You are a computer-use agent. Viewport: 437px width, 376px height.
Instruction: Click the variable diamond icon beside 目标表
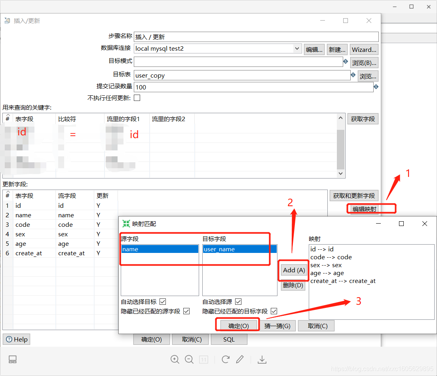click(353, 75)
